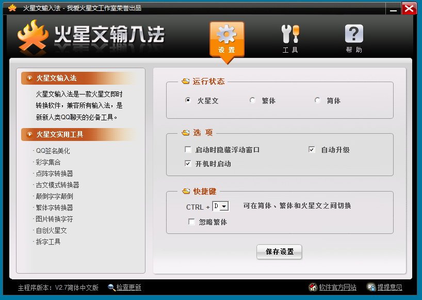422x300 pixels.
Task: Click the folder icon beside 快捷键
Action: coord(186,191)
